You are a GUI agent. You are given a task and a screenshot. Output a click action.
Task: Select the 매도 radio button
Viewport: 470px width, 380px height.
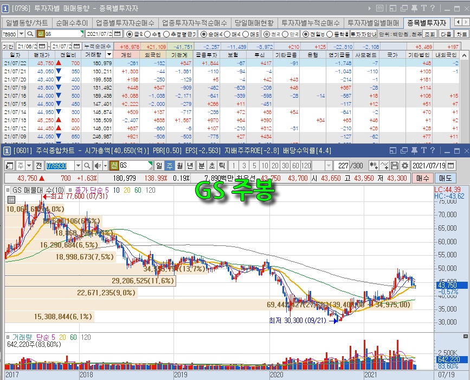coord(246,34)
